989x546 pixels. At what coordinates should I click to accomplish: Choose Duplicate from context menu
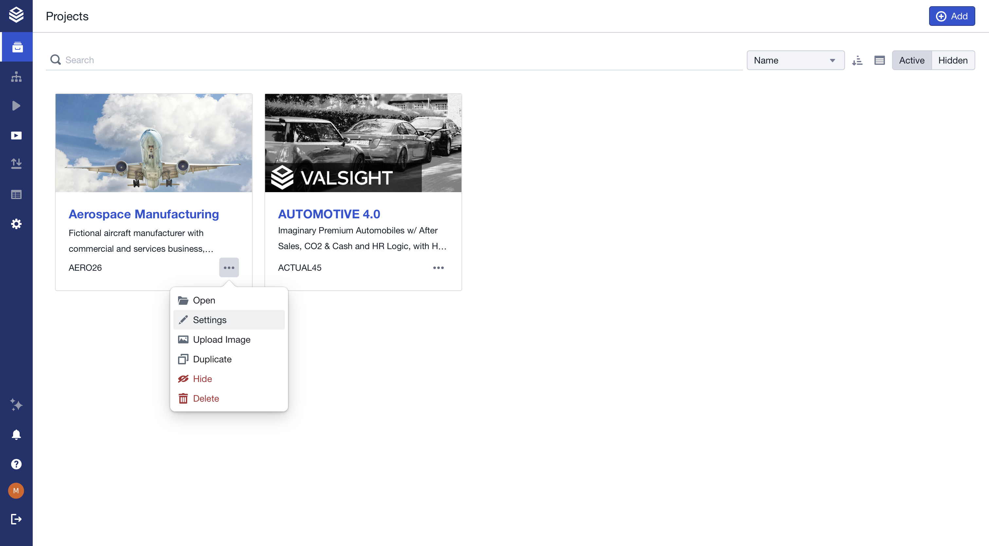pyautogui.click(x=212, y=359)
